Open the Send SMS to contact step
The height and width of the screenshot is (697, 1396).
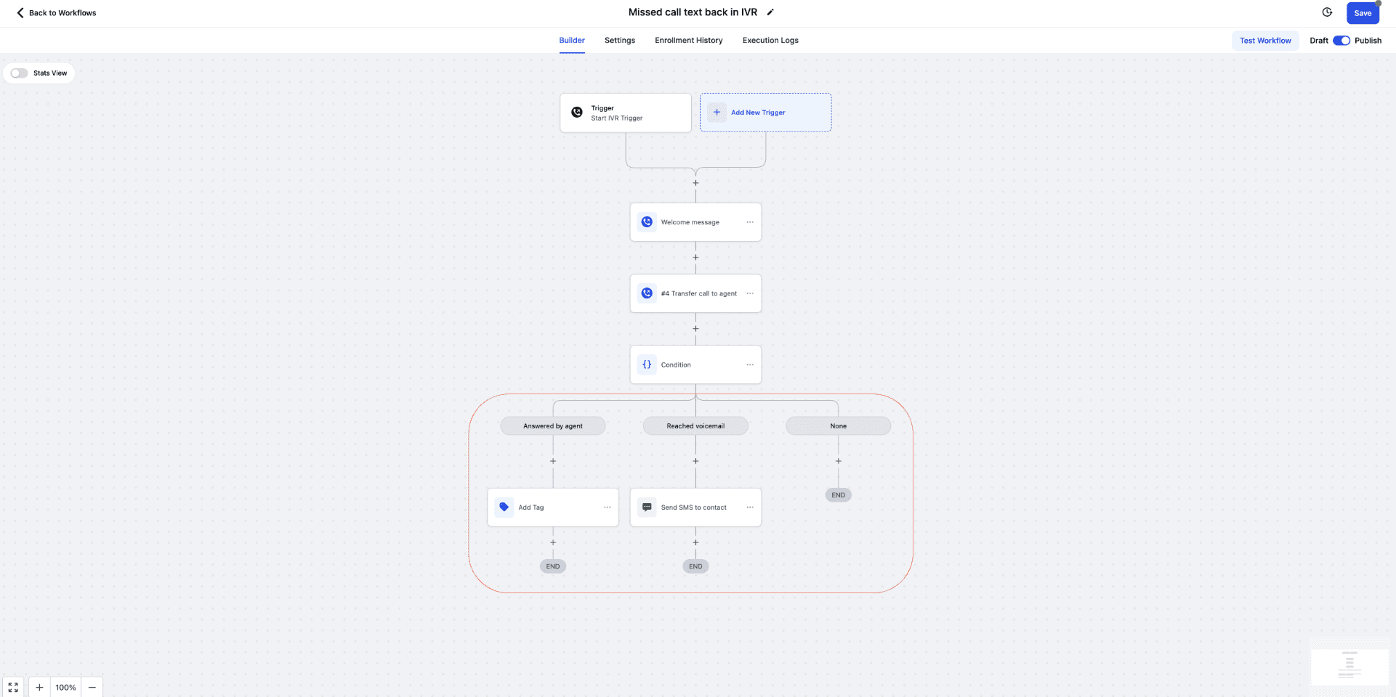pyautogui.click(x=695, y=507)
